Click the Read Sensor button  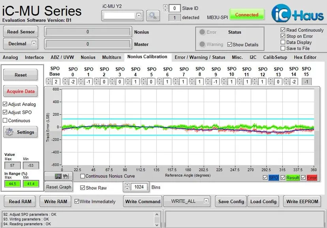click(x=21, y=32)
